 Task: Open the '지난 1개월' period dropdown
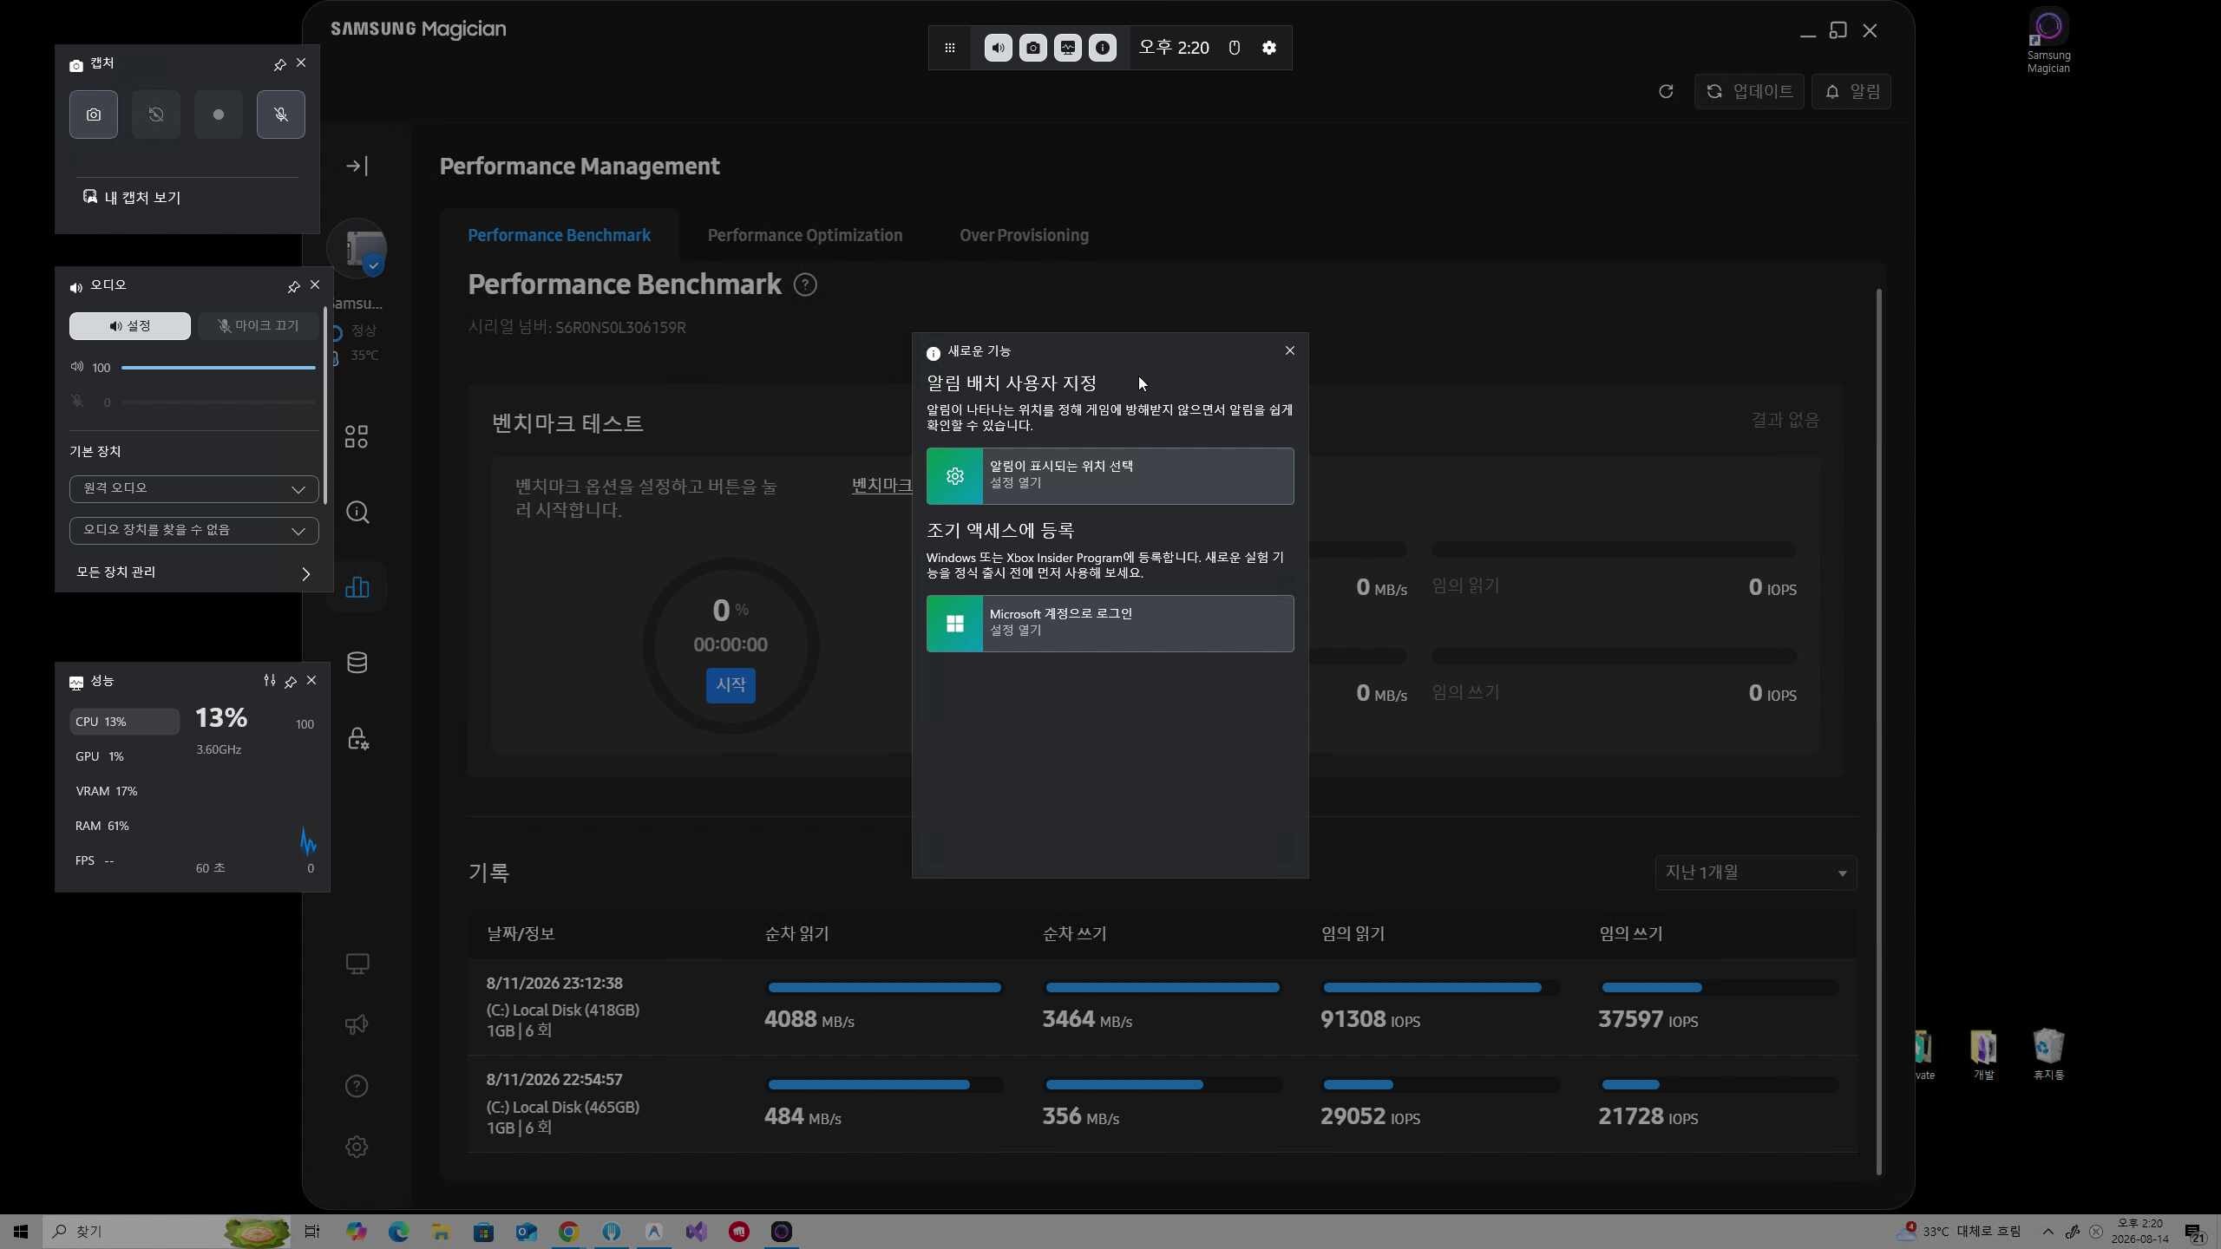(1756, 873)
